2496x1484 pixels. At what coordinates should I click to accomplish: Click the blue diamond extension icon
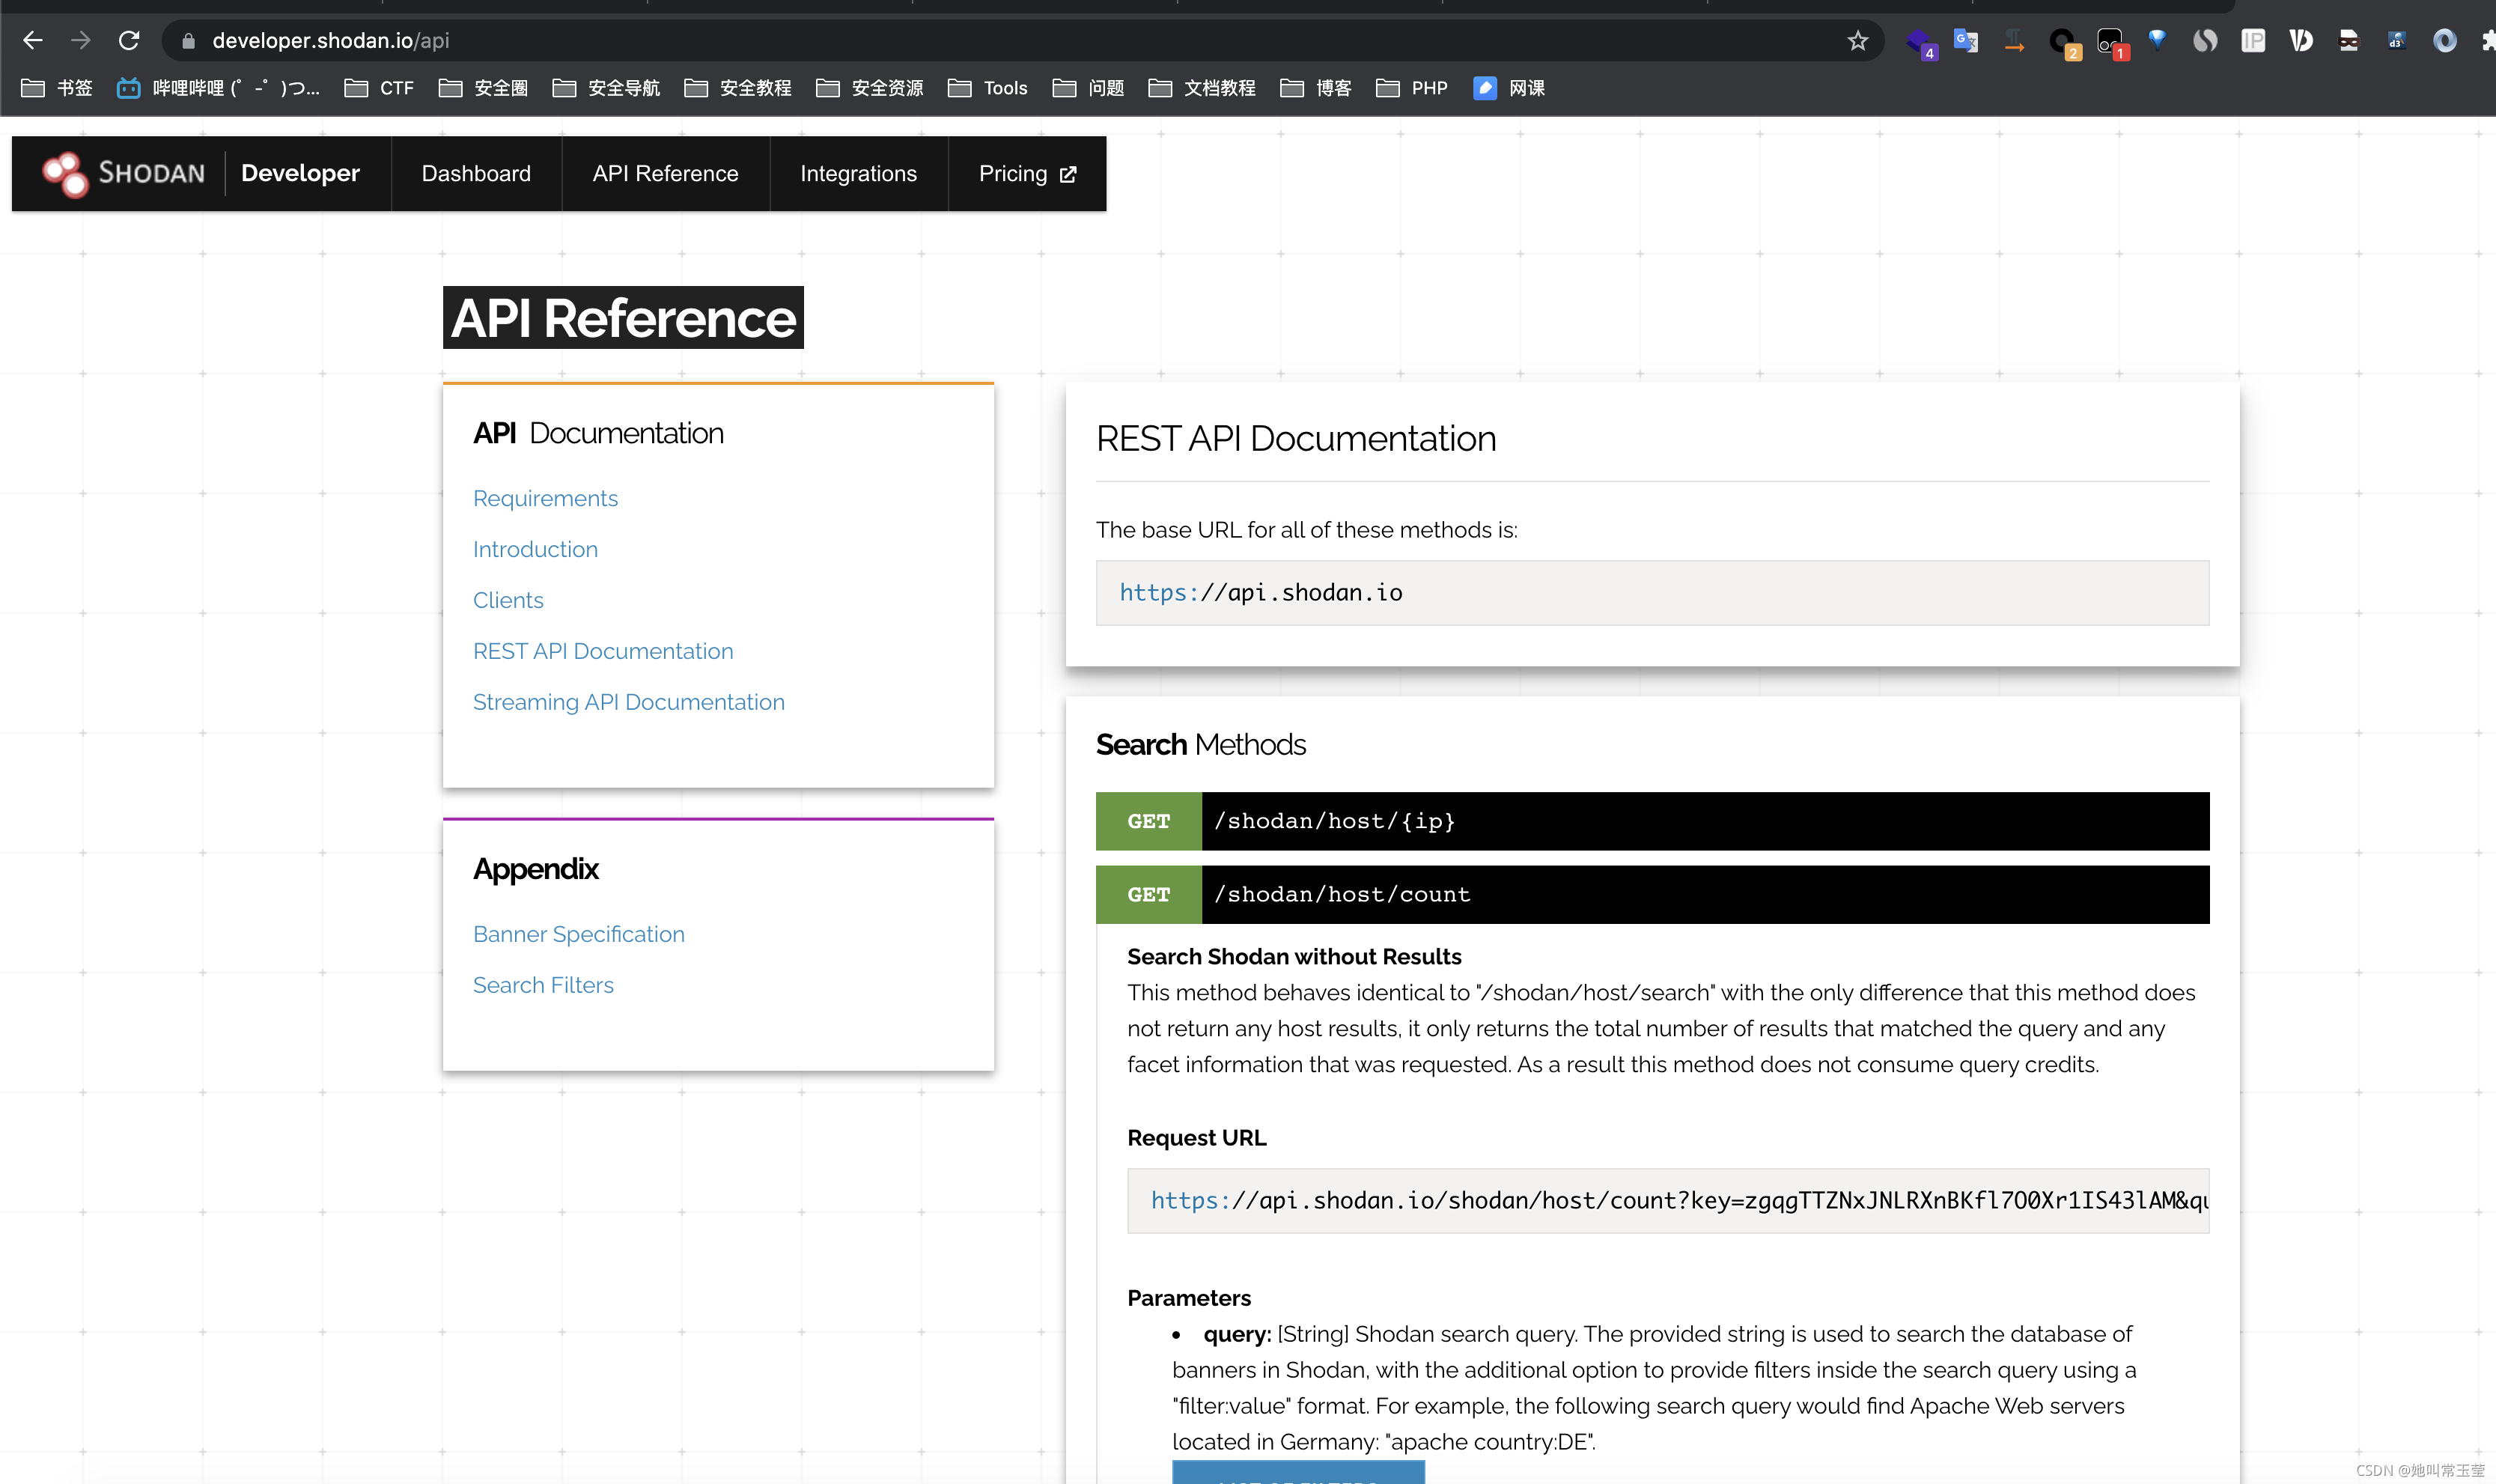(2157, 40)
